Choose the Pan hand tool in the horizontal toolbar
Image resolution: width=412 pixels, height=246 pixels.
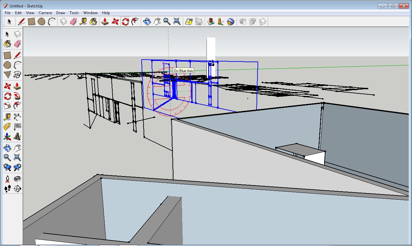click(157, 22)
